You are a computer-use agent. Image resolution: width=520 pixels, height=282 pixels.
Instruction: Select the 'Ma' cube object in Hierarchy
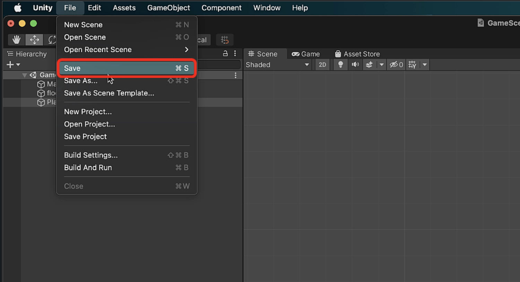[x=47, y=84]
